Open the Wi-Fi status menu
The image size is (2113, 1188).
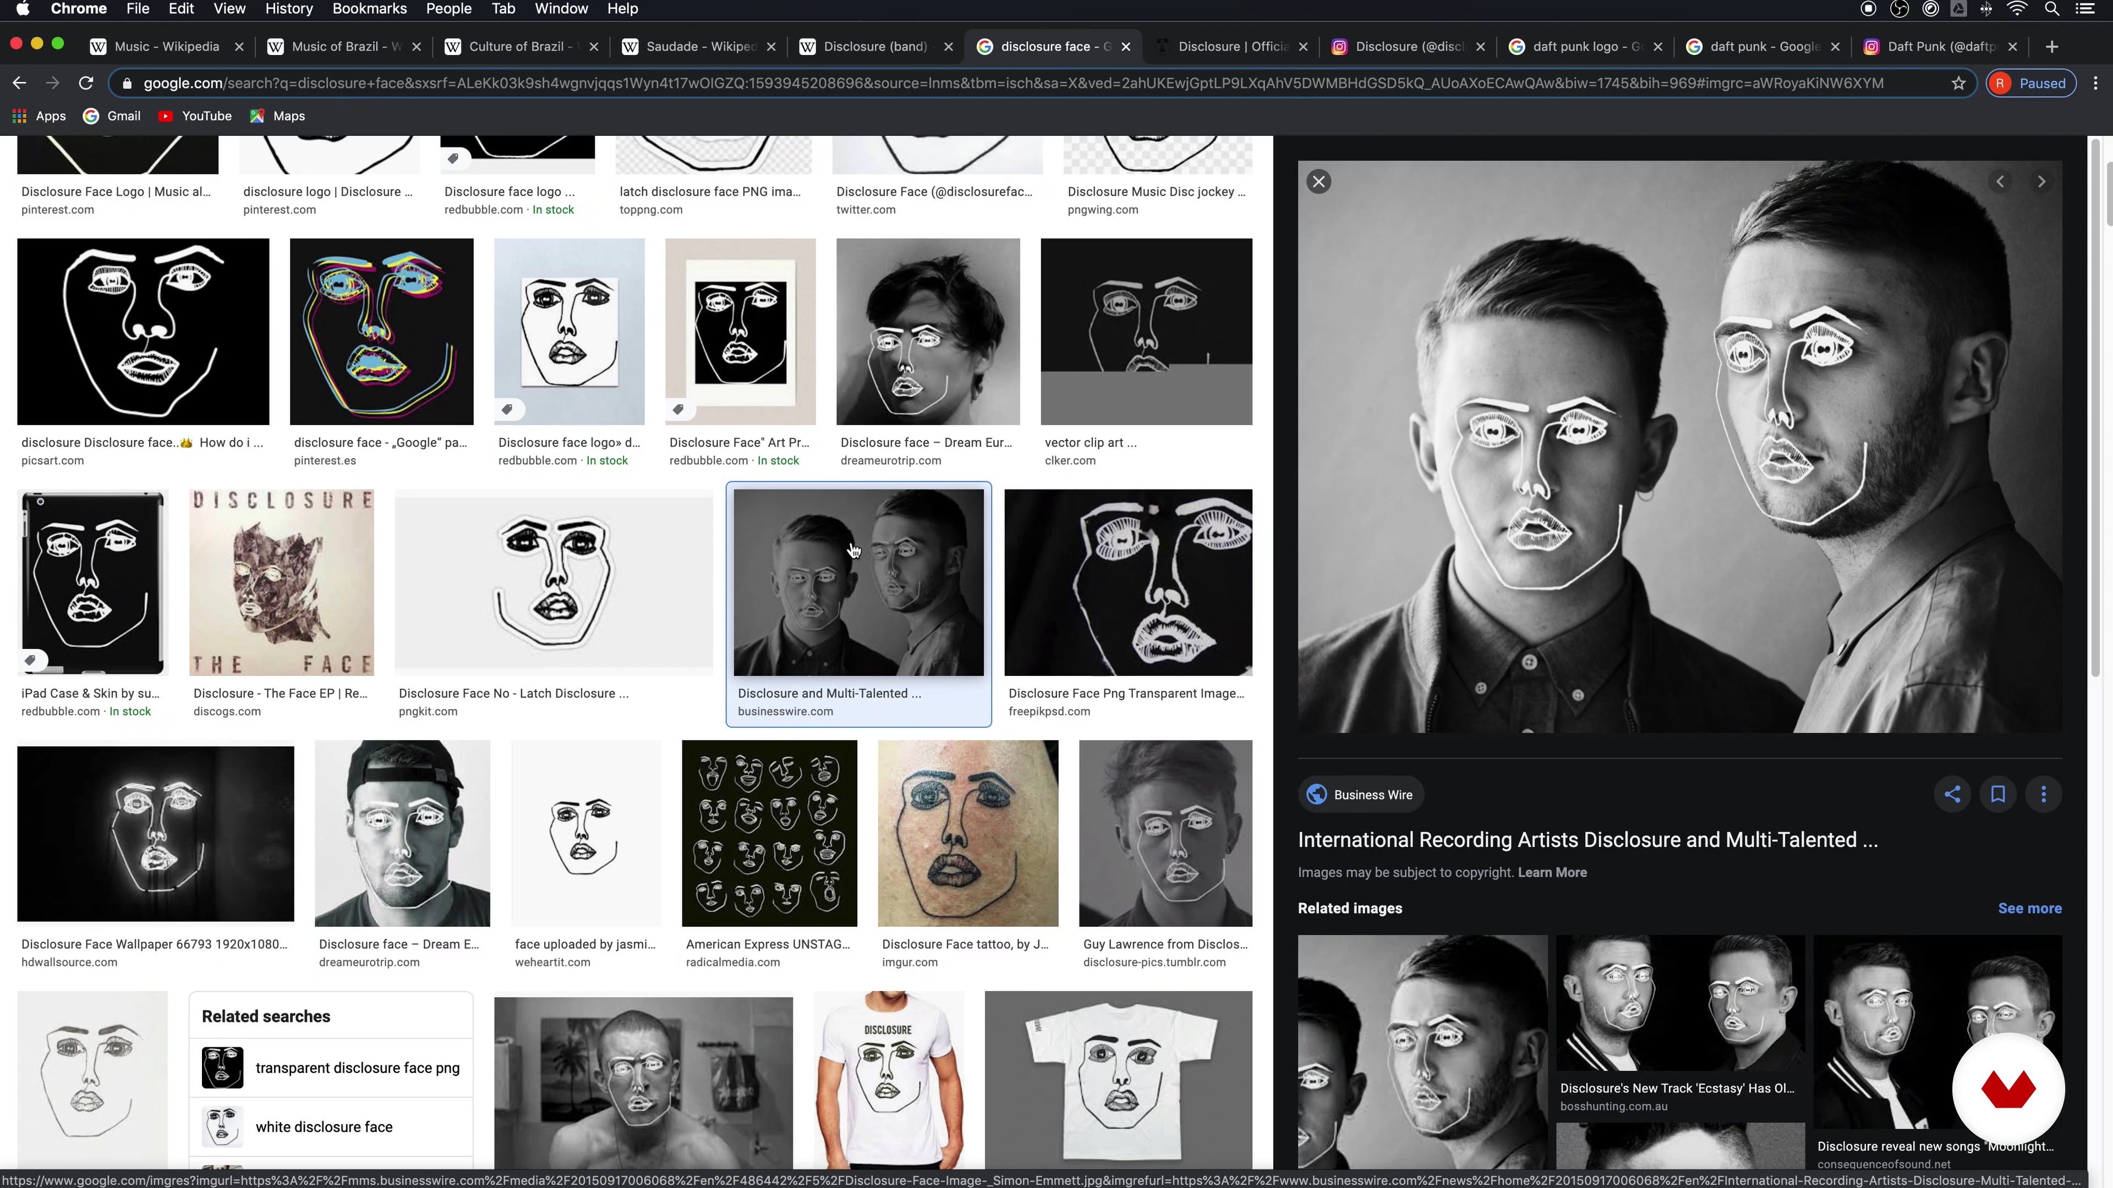click(2017, 9)
